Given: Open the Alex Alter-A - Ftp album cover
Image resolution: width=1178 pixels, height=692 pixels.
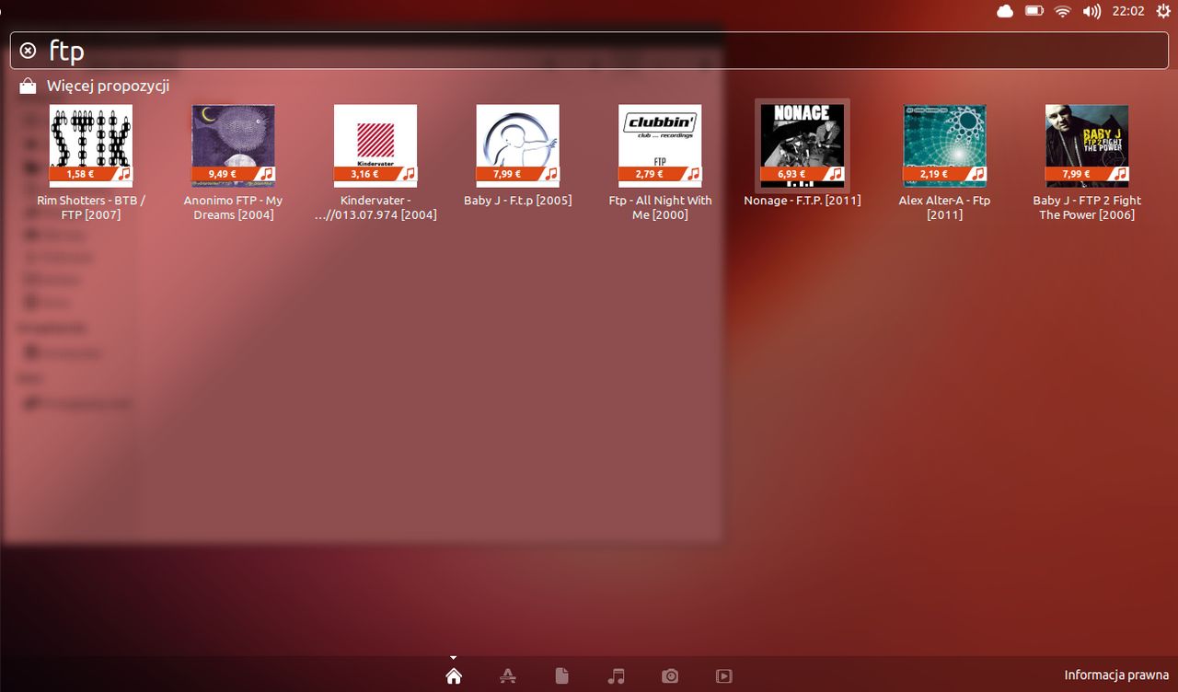Looking at the screenshot, I should tap(944, 145).
